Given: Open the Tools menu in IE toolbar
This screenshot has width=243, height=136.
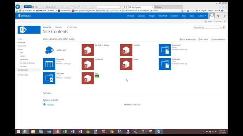Looking at the screenshot, I should pos(217,11).
